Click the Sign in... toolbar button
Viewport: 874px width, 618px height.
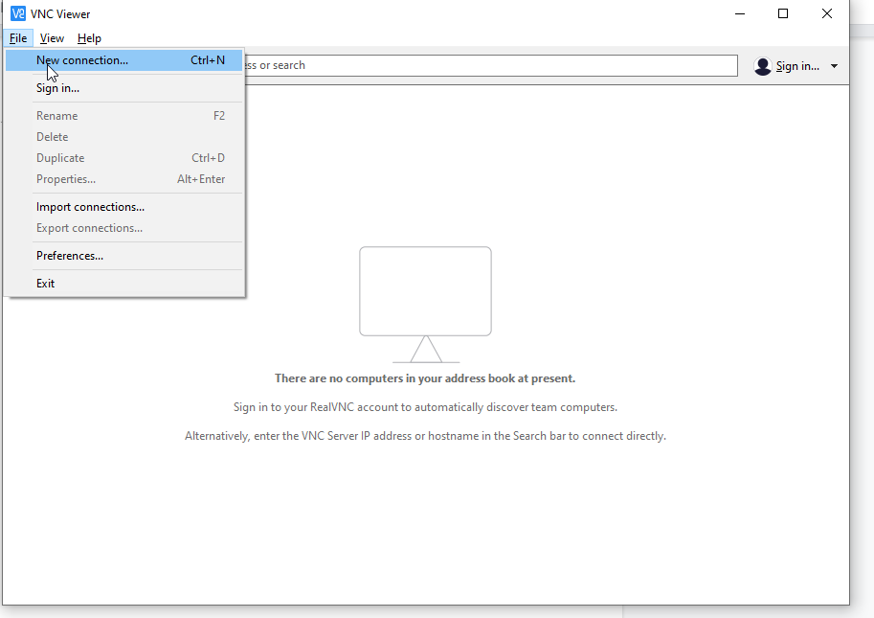point(796,66)
